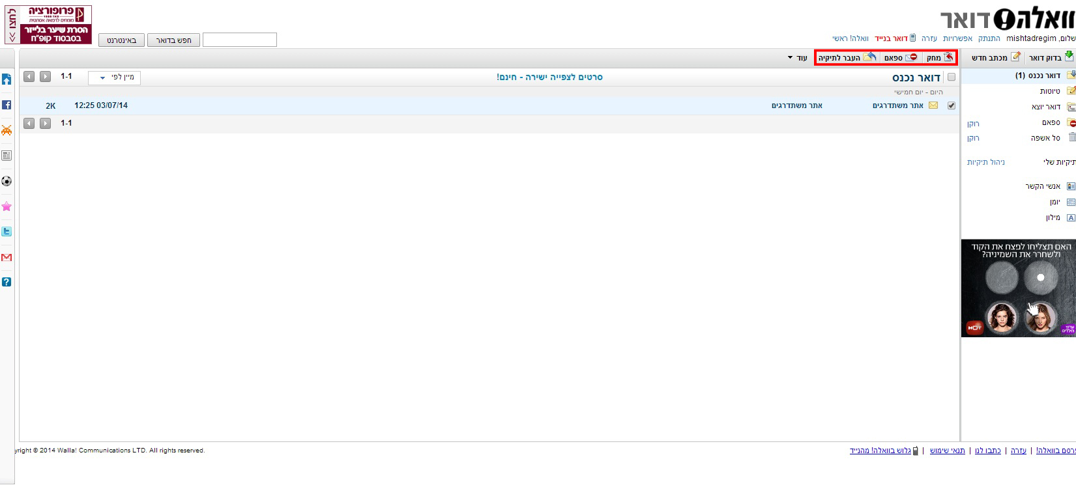The image size is (1076, 500).
Task: Toggle the select-all checkbox beside דואר נכנס
Action: point(952,77)
